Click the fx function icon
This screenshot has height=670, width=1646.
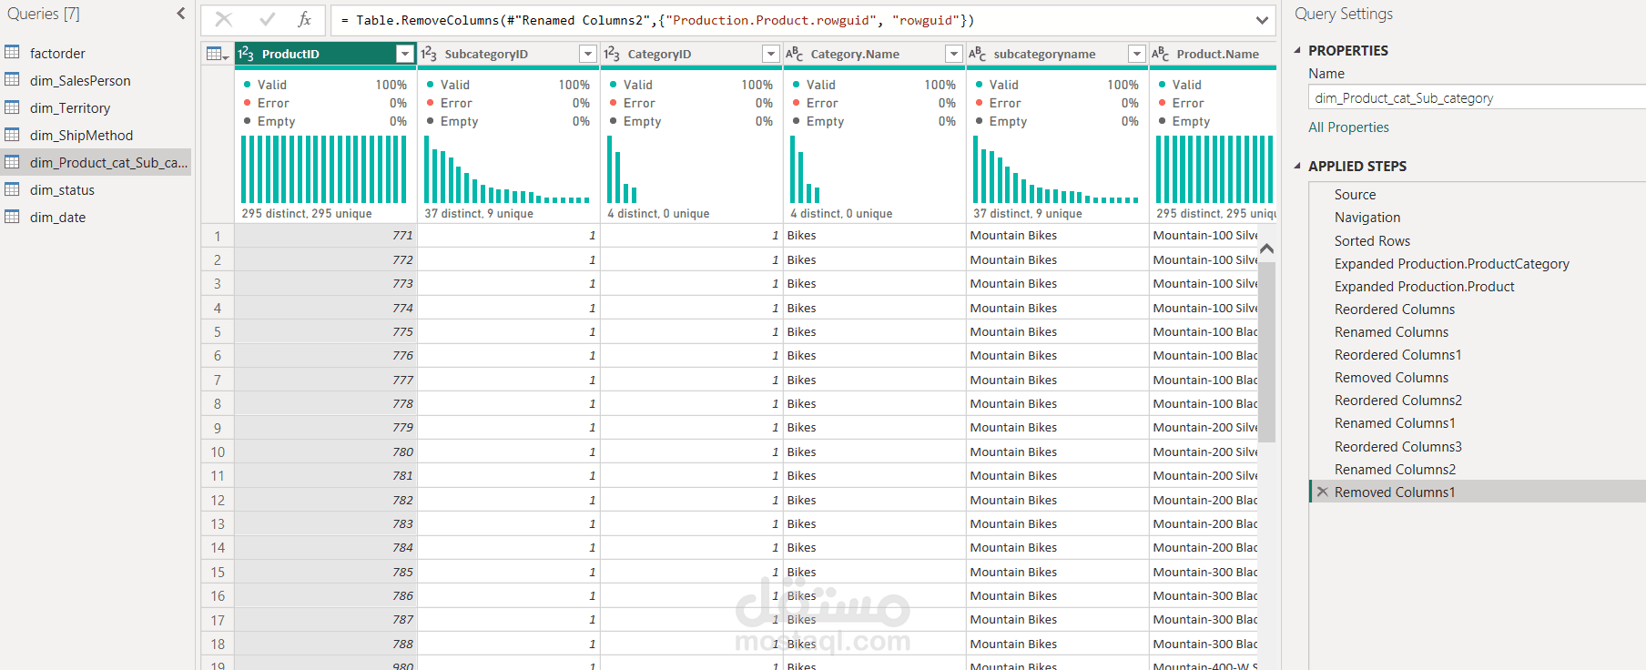[305, 19]
